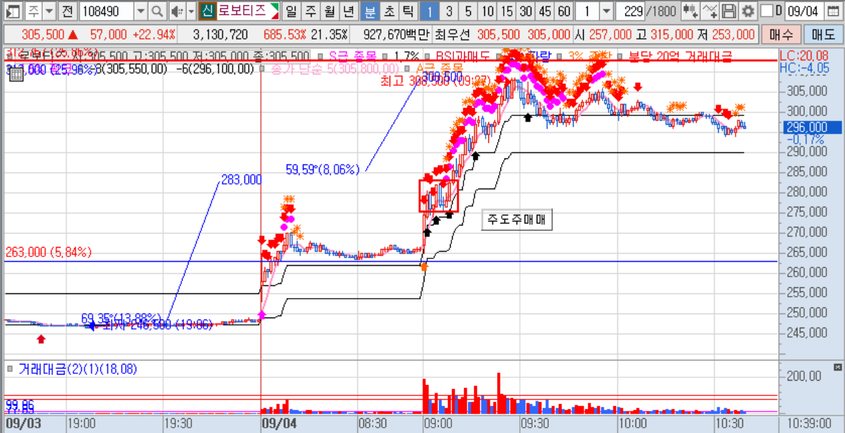This screenshot has height=433, width=845.
Task: Click the 전 button
Action: [67, 11]
